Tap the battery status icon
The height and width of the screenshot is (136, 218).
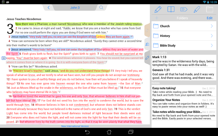pos(208,2)
